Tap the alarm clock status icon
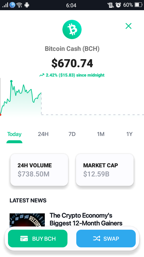 pos(118,5)
